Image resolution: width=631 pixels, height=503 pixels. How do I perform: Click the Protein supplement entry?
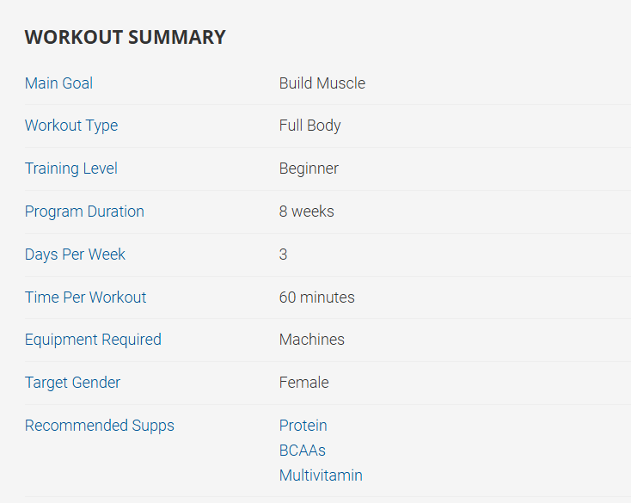pyautogui.click(x=303, y=426)
